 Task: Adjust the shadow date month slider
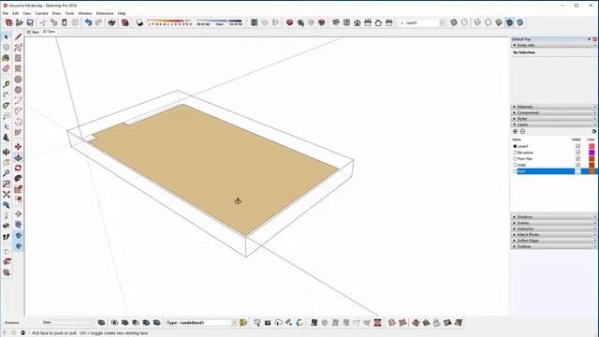click(169, 22)
